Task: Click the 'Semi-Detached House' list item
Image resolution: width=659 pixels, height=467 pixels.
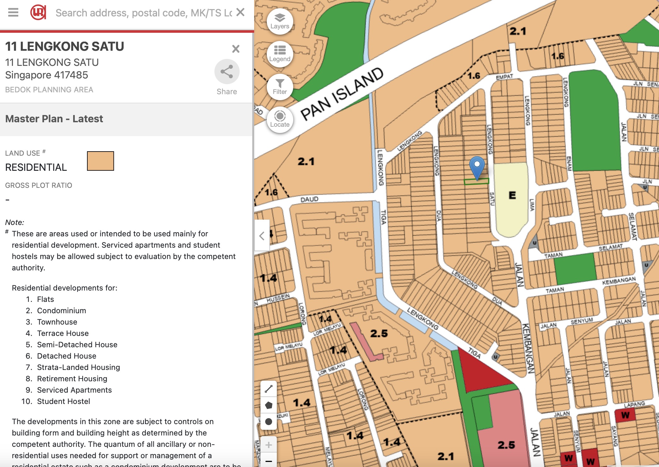Action: [77, 345]
